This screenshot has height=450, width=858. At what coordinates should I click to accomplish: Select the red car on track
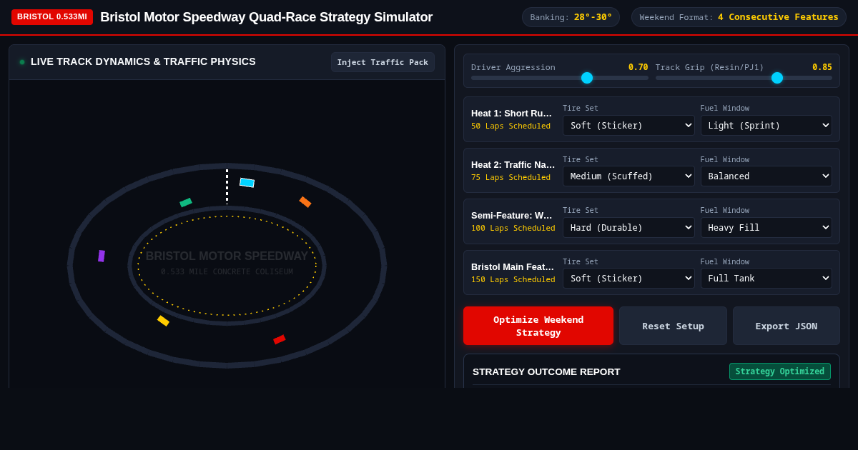(280, 339)
